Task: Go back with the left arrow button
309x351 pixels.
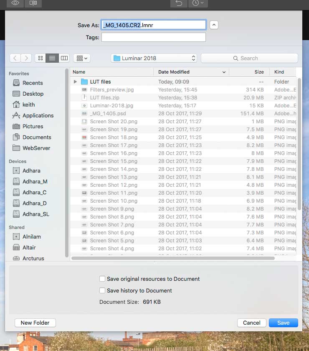Action: click(15, 58)
